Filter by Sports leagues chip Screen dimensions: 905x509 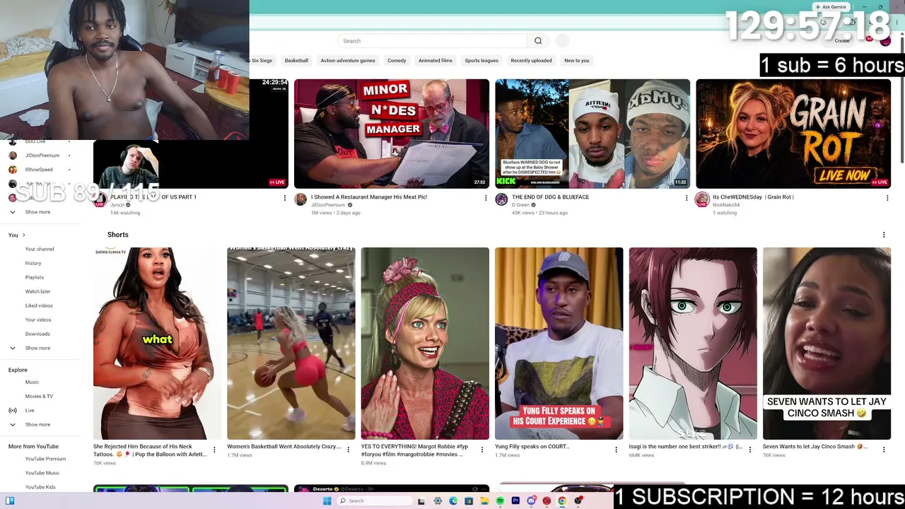point(481,61)
